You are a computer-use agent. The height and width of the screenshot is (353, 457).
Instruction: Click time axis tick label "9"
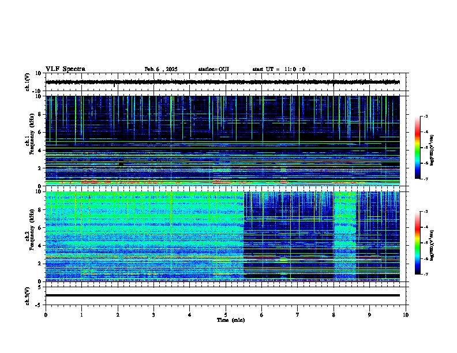(x=369, y=315)
